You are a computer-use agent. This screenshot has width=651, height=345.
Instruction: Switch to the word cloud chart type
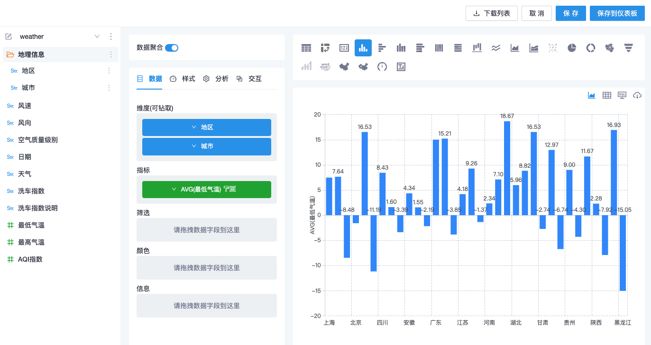[325, 67]
